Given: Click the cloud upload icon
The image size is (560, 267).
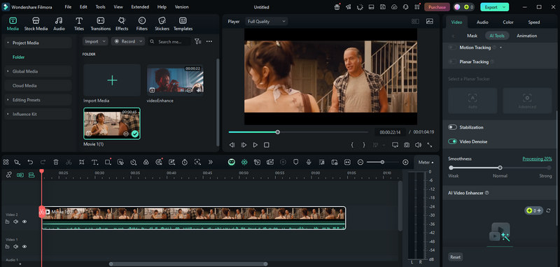Looking at the screenshot, I should point(394,7).
